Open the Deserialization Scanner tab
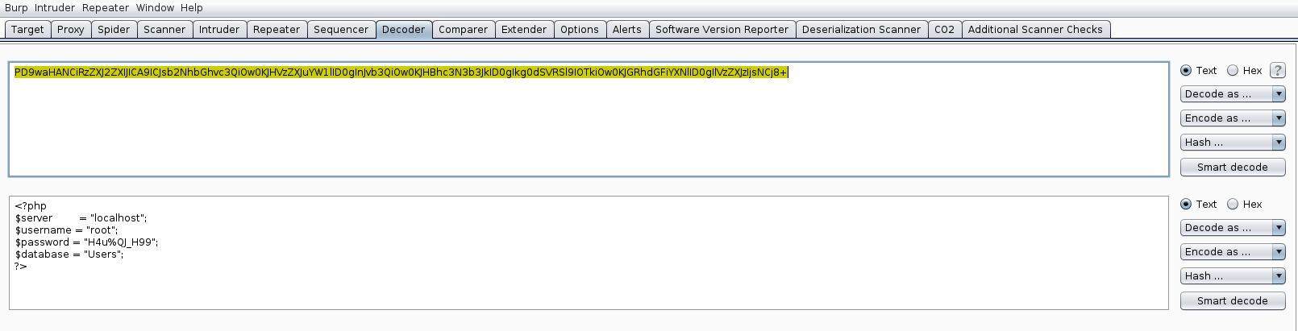Image resolution: width=1298 pixels, height=331 pixels. (860, 30)
